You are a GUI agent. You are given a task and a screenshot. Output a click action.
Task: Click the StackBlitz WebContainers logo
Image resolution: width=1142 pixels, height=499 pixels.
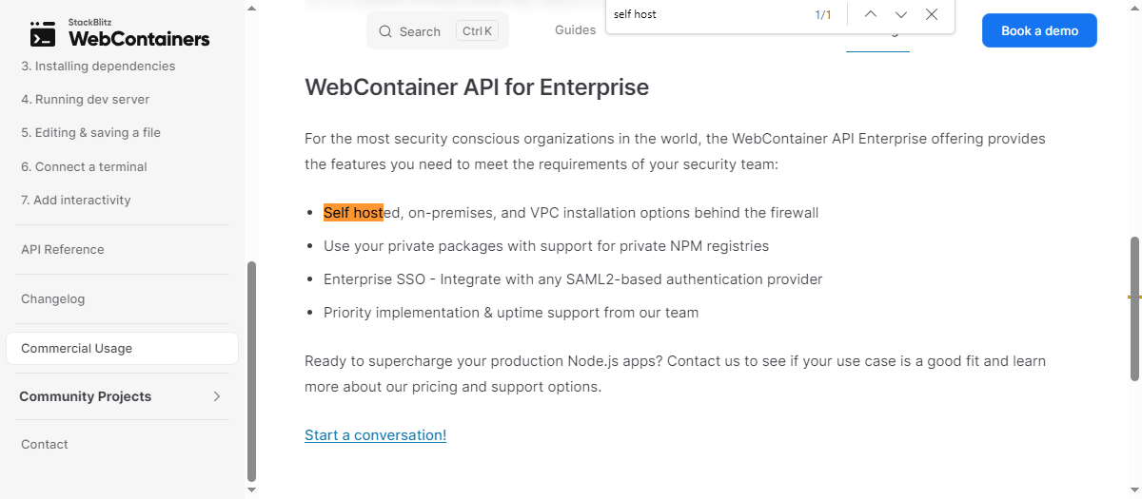click(x=119, y=32)
